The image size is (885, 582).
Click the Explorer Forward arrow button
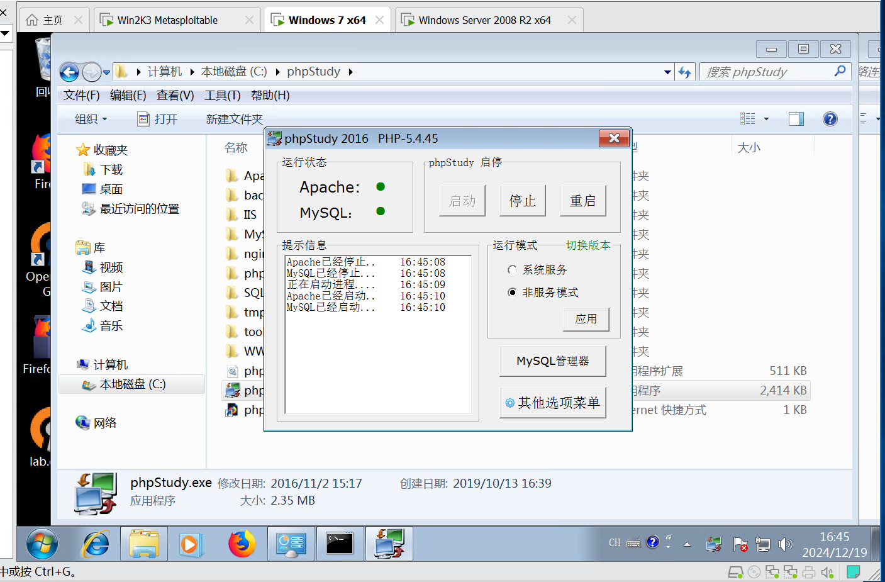pyautogui.click(x=91, y=72)
